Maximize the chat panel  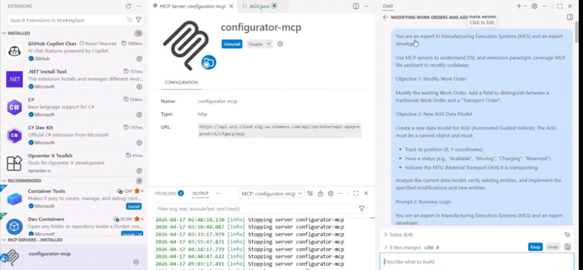click(560, 6)
